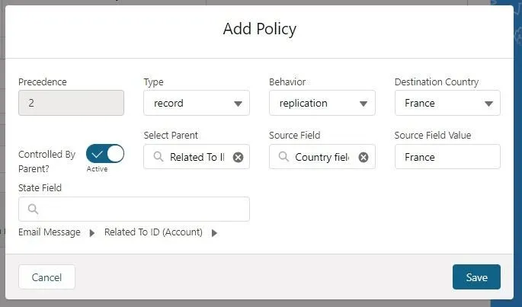Cancel the Add Policy dialog
This screenshot has width=522, height=307.
[46, 277]
